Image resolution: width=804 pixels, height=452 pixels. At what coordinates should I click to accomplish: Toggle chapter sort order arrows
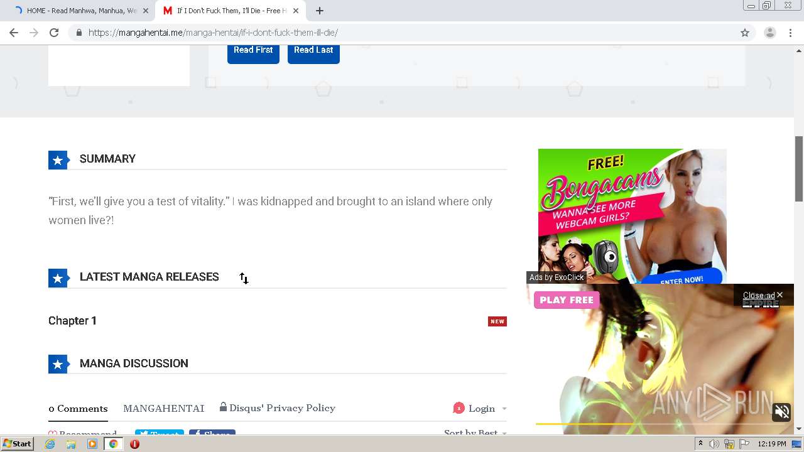[x=244, y=278]
